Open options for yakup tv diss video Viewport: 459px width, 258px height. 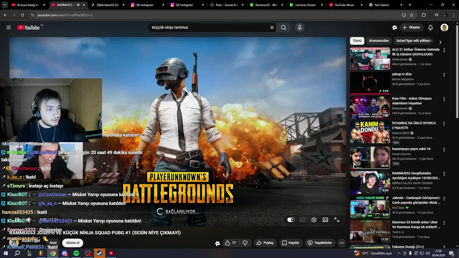(x=444, y=75)
